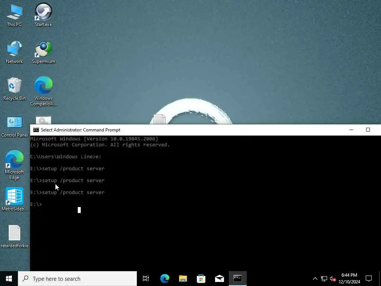Open Network desktop icon
Screen dimensions: 381x286
click(x=15, y=52)
